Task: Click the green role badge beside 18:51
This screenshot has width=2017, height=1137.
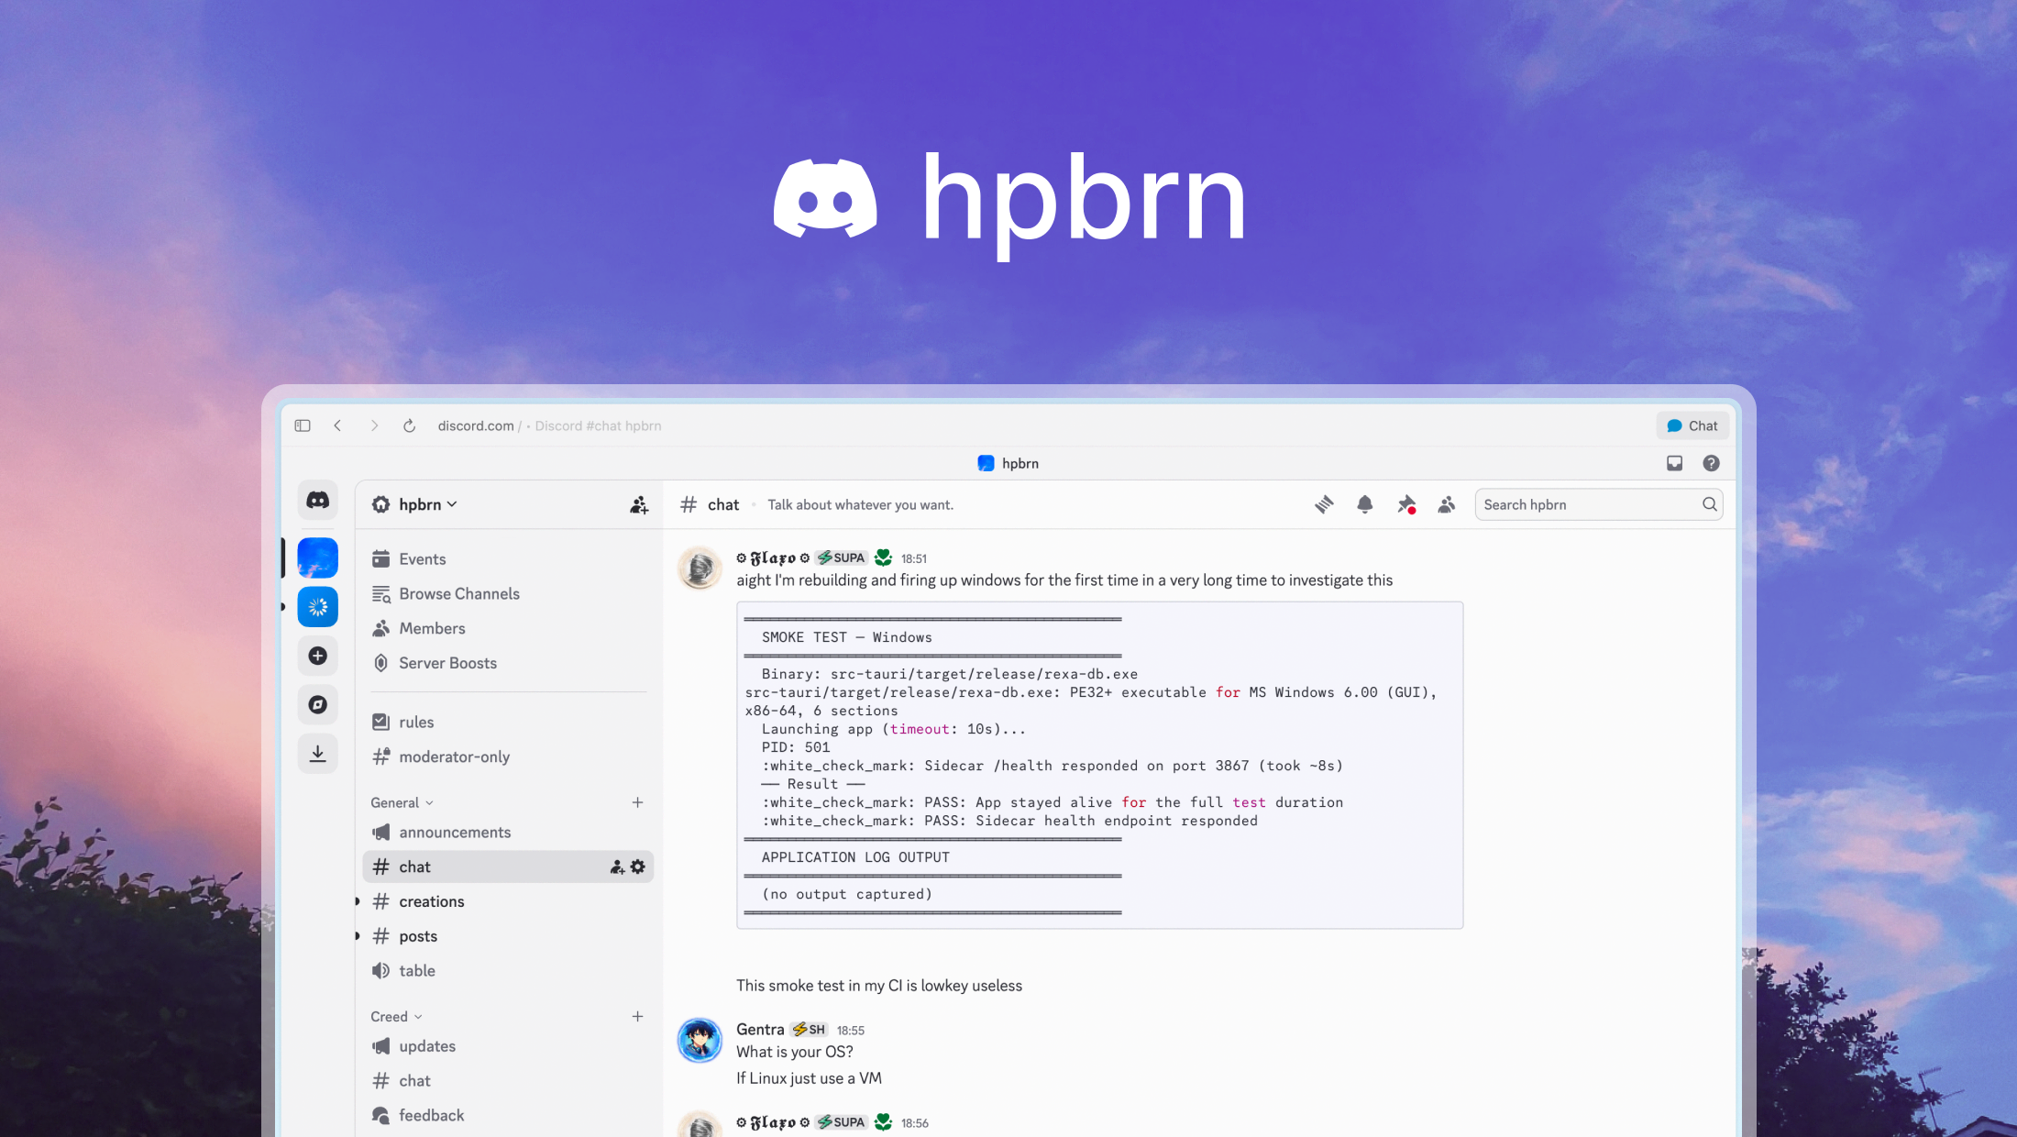Action: [883, 557]
